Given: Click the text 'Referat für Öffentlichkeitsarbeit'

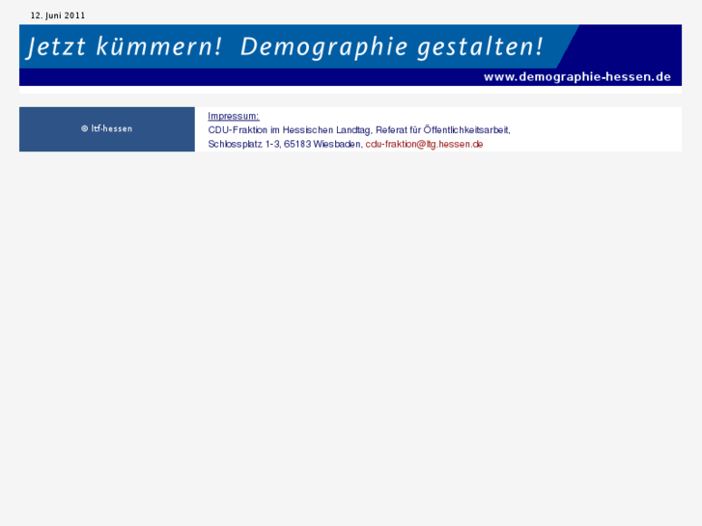Looking at the screenshot, I should 442,130.
